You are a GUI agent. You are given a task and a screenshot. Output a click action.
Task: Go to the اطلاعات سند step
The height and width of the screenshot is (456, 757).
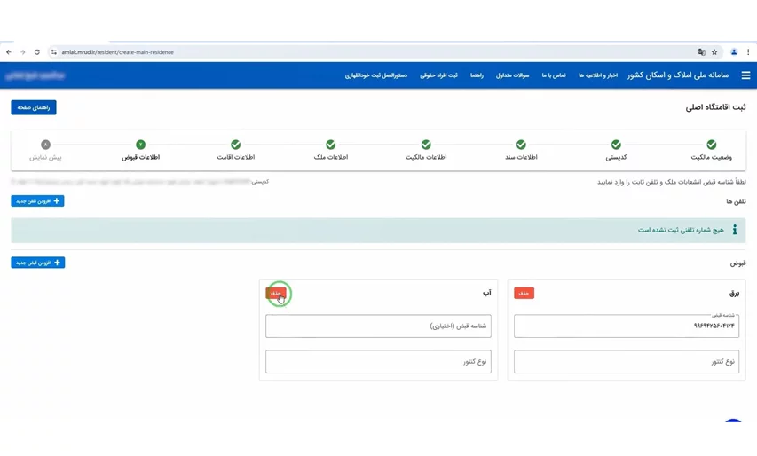(521, 145)
